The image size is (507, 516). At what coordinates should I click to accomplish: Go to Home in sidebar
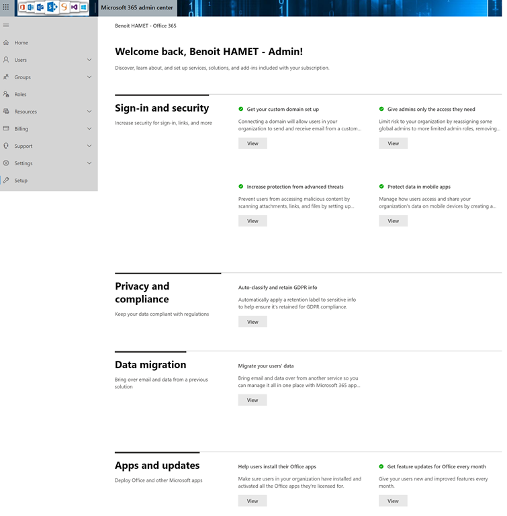tap(49, 43)
